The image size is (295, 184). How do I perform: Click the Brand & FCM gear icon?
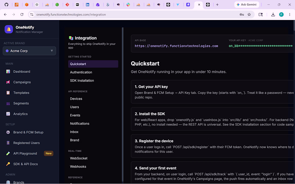8,132
